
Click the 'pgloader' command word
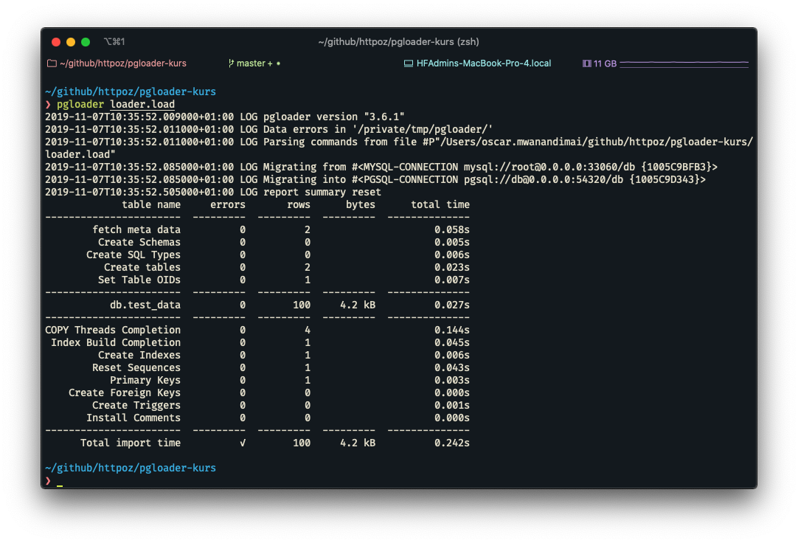tap(80, 104)
